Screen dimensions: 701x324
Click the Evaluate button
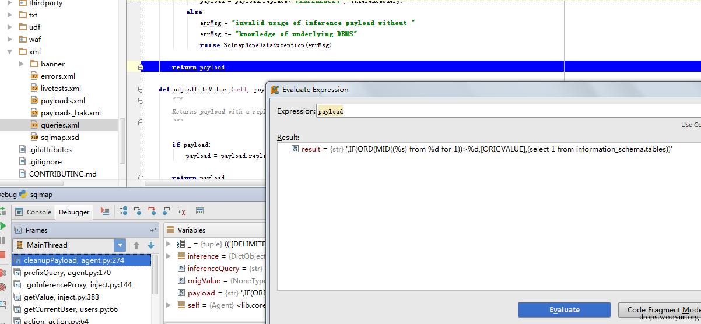(564, 310)
